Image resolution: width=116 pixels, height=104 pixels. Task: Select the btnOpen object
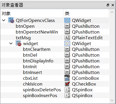pyautogui.click(x=25, y=26)
